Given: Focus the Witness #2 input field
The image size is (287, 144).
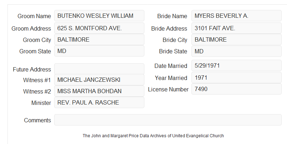Looking at the screenshot, I should (99, 91).
